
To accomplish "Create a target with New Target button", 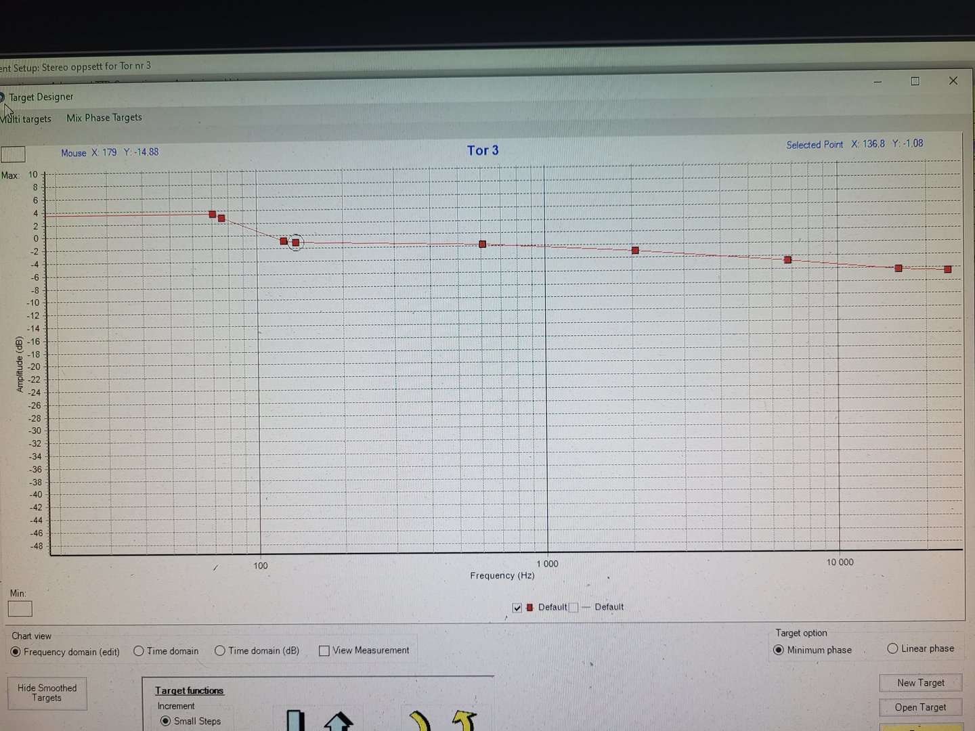I will point(921,683).
